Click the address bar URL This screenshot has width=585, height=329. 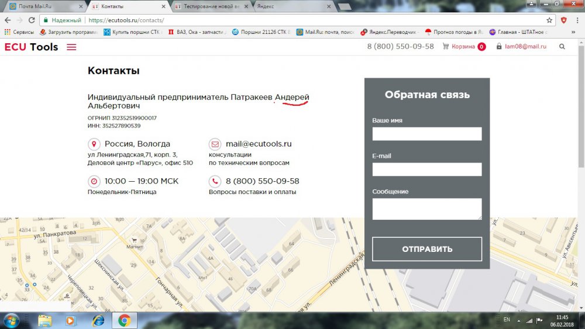tap(126, 20)
